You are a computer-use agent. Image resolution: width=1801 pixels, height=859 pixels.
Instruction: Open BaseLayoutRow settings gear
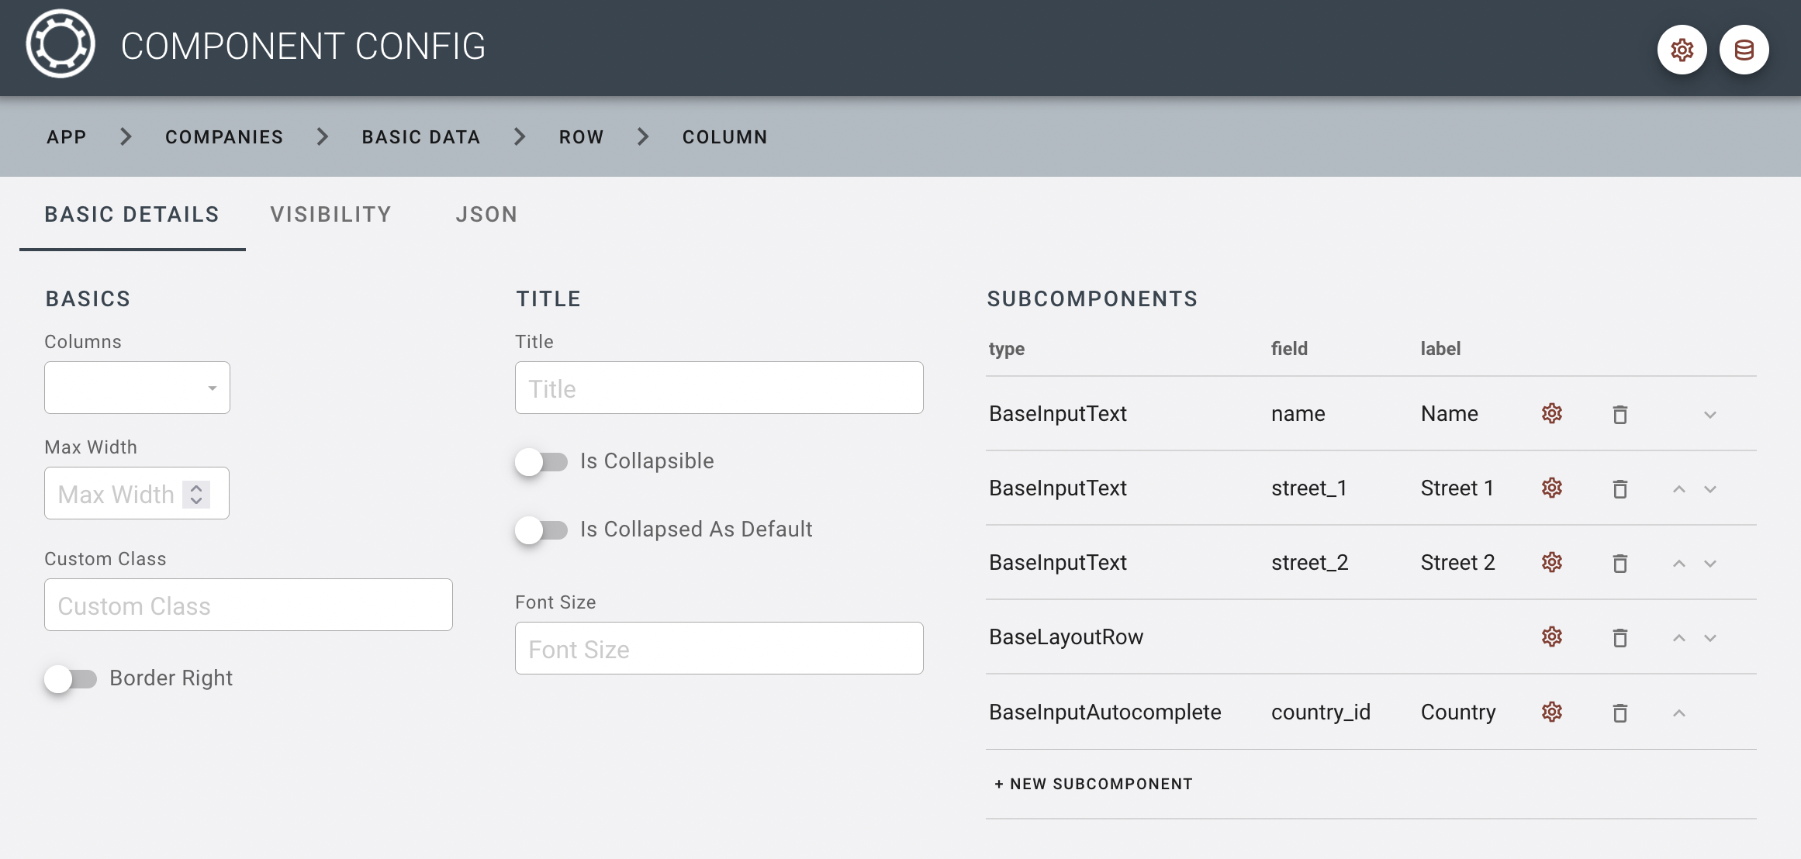tap(1551, 637)
